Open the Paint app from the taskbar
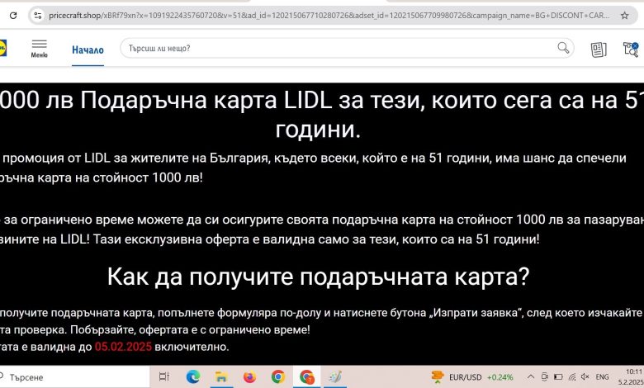This screenshot has height=388, width=644. click(x=335, y=376)
